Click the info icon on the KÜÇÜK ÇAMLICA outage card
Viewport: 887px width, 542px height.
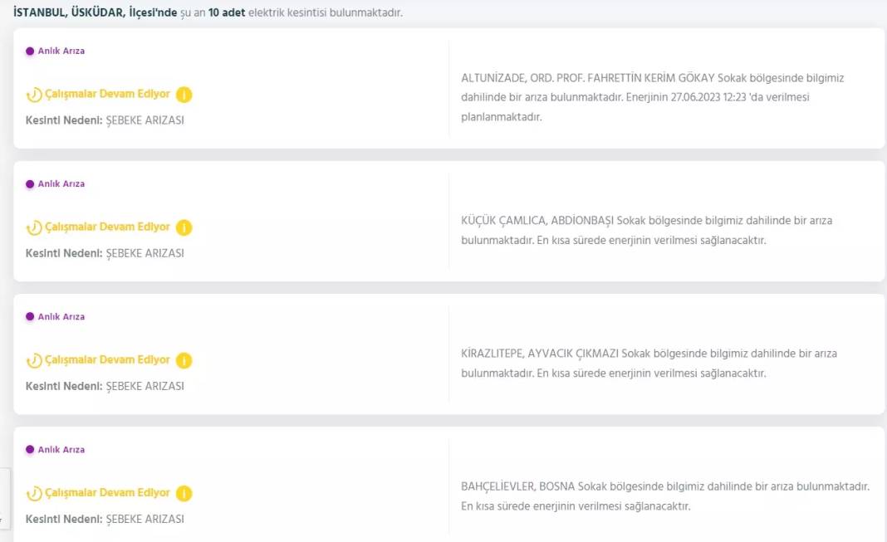coord(184,227)
